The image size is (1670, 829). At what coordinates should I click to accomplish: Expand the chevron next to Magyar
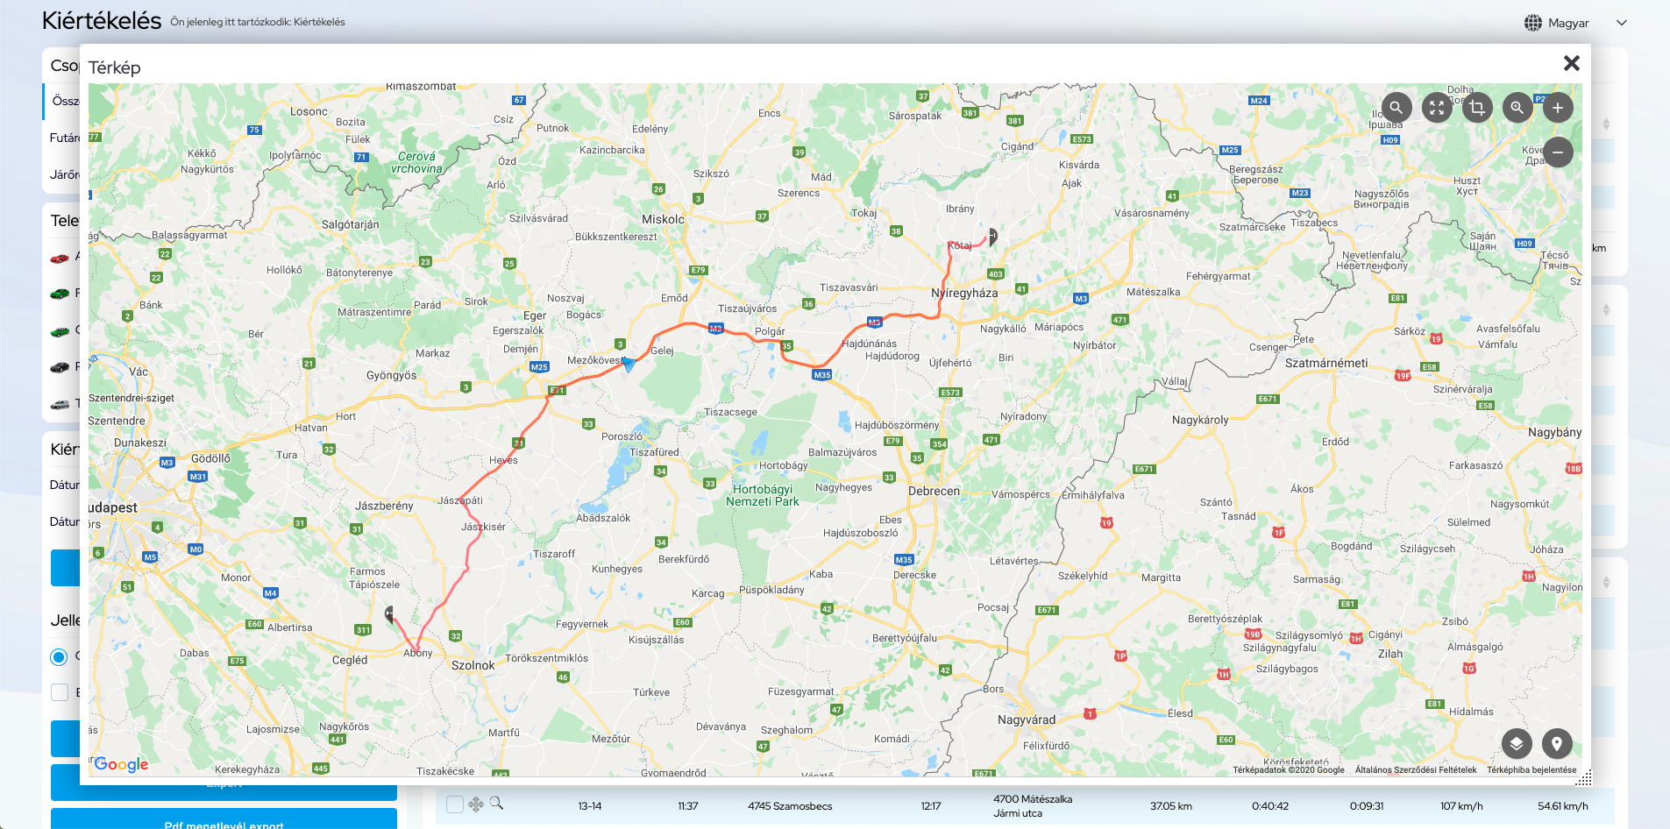[1622, 23]
